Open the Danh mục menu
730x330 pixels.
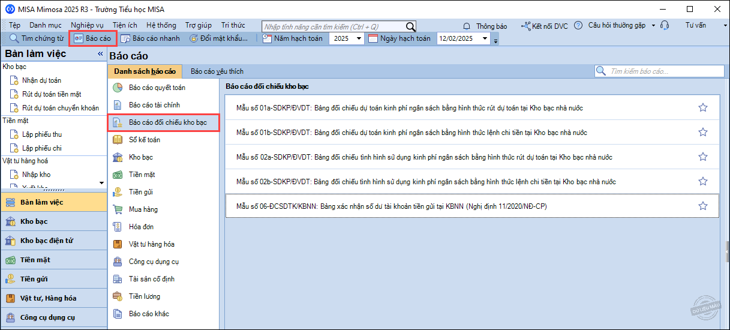[46, 25]
